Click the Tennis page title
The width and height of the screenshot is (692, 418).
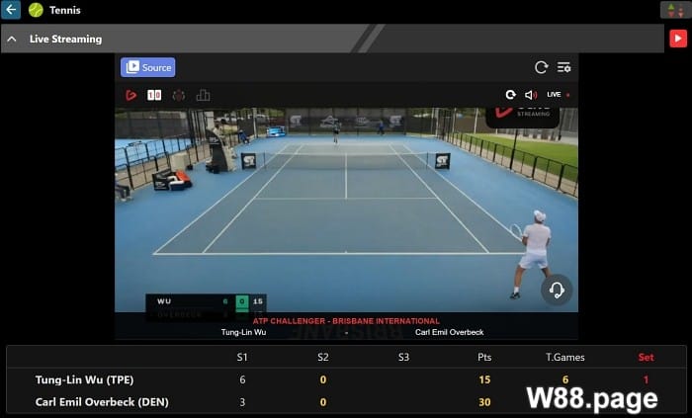pyautogui.click(x=65, y=10)
